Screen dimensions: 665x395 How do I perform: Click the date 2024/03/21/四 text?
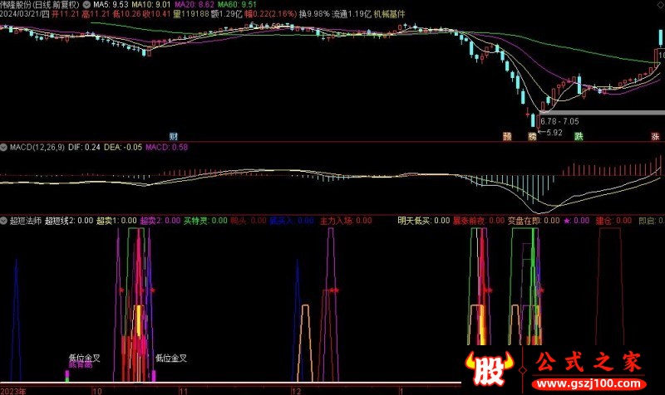pyautogui.click(x=25, y=14)
